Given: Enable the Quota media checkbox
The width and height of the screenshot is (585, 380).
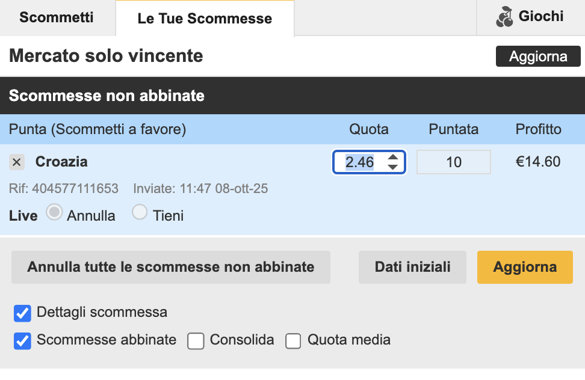Looking at the screenshot, I should click(x=293, y=341).
